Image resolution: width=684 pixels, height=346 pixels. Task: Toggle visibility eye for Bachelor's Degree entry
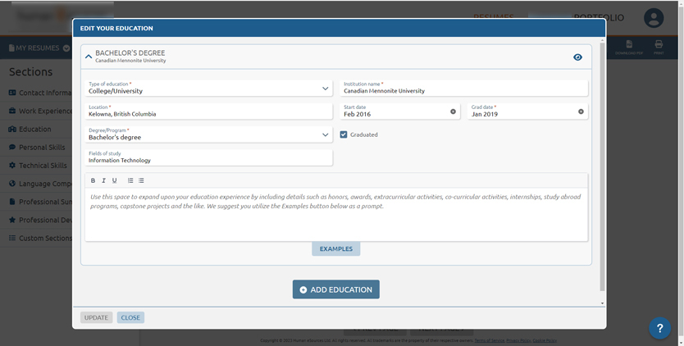click(577, 57)
